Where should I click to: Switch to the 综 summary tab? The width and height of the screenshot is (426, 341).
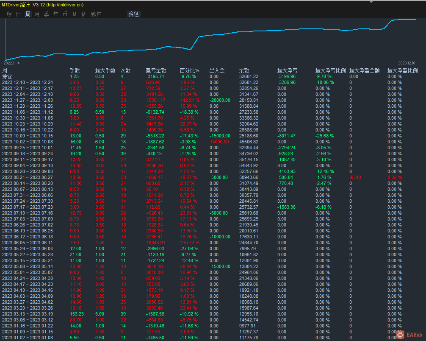[9, 14]
